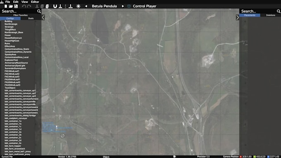This screenshot has width=281, height=158.
Task: Select SurrenderDummyItem entry
Action: click(15, 68)
